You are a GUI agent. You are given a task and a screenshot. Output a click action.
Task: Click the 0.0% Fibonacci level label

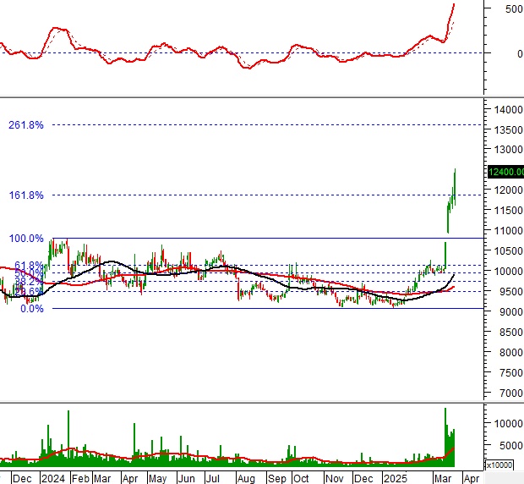tap(32, 309)
